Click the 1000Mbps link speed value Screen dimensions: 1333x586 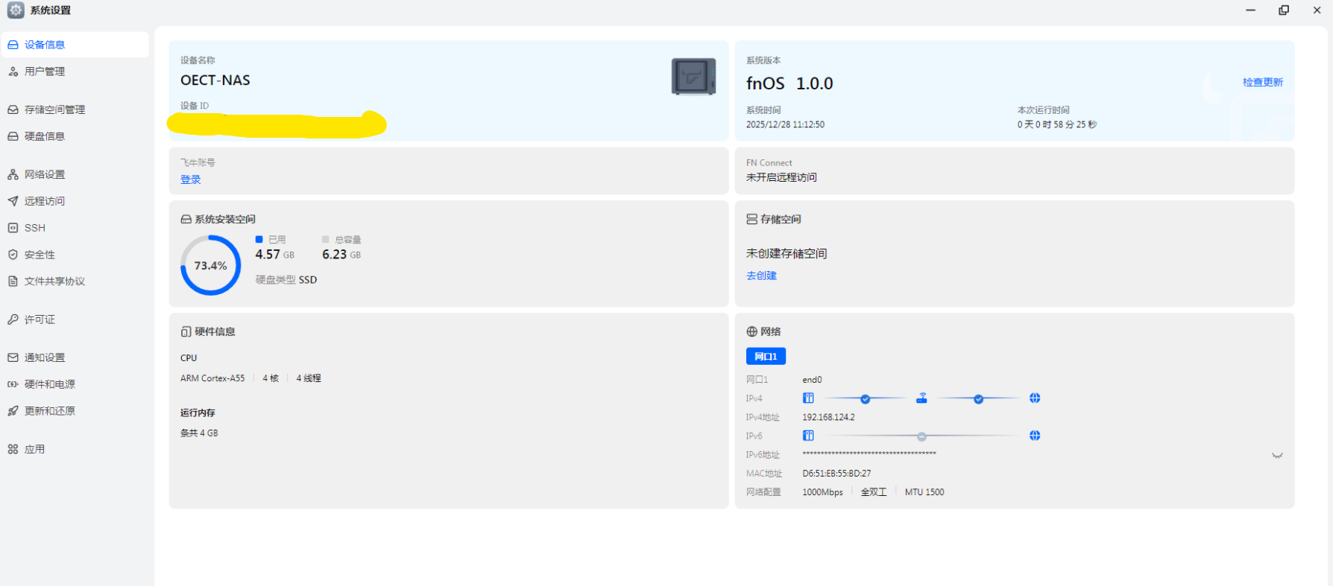[822, 492]
